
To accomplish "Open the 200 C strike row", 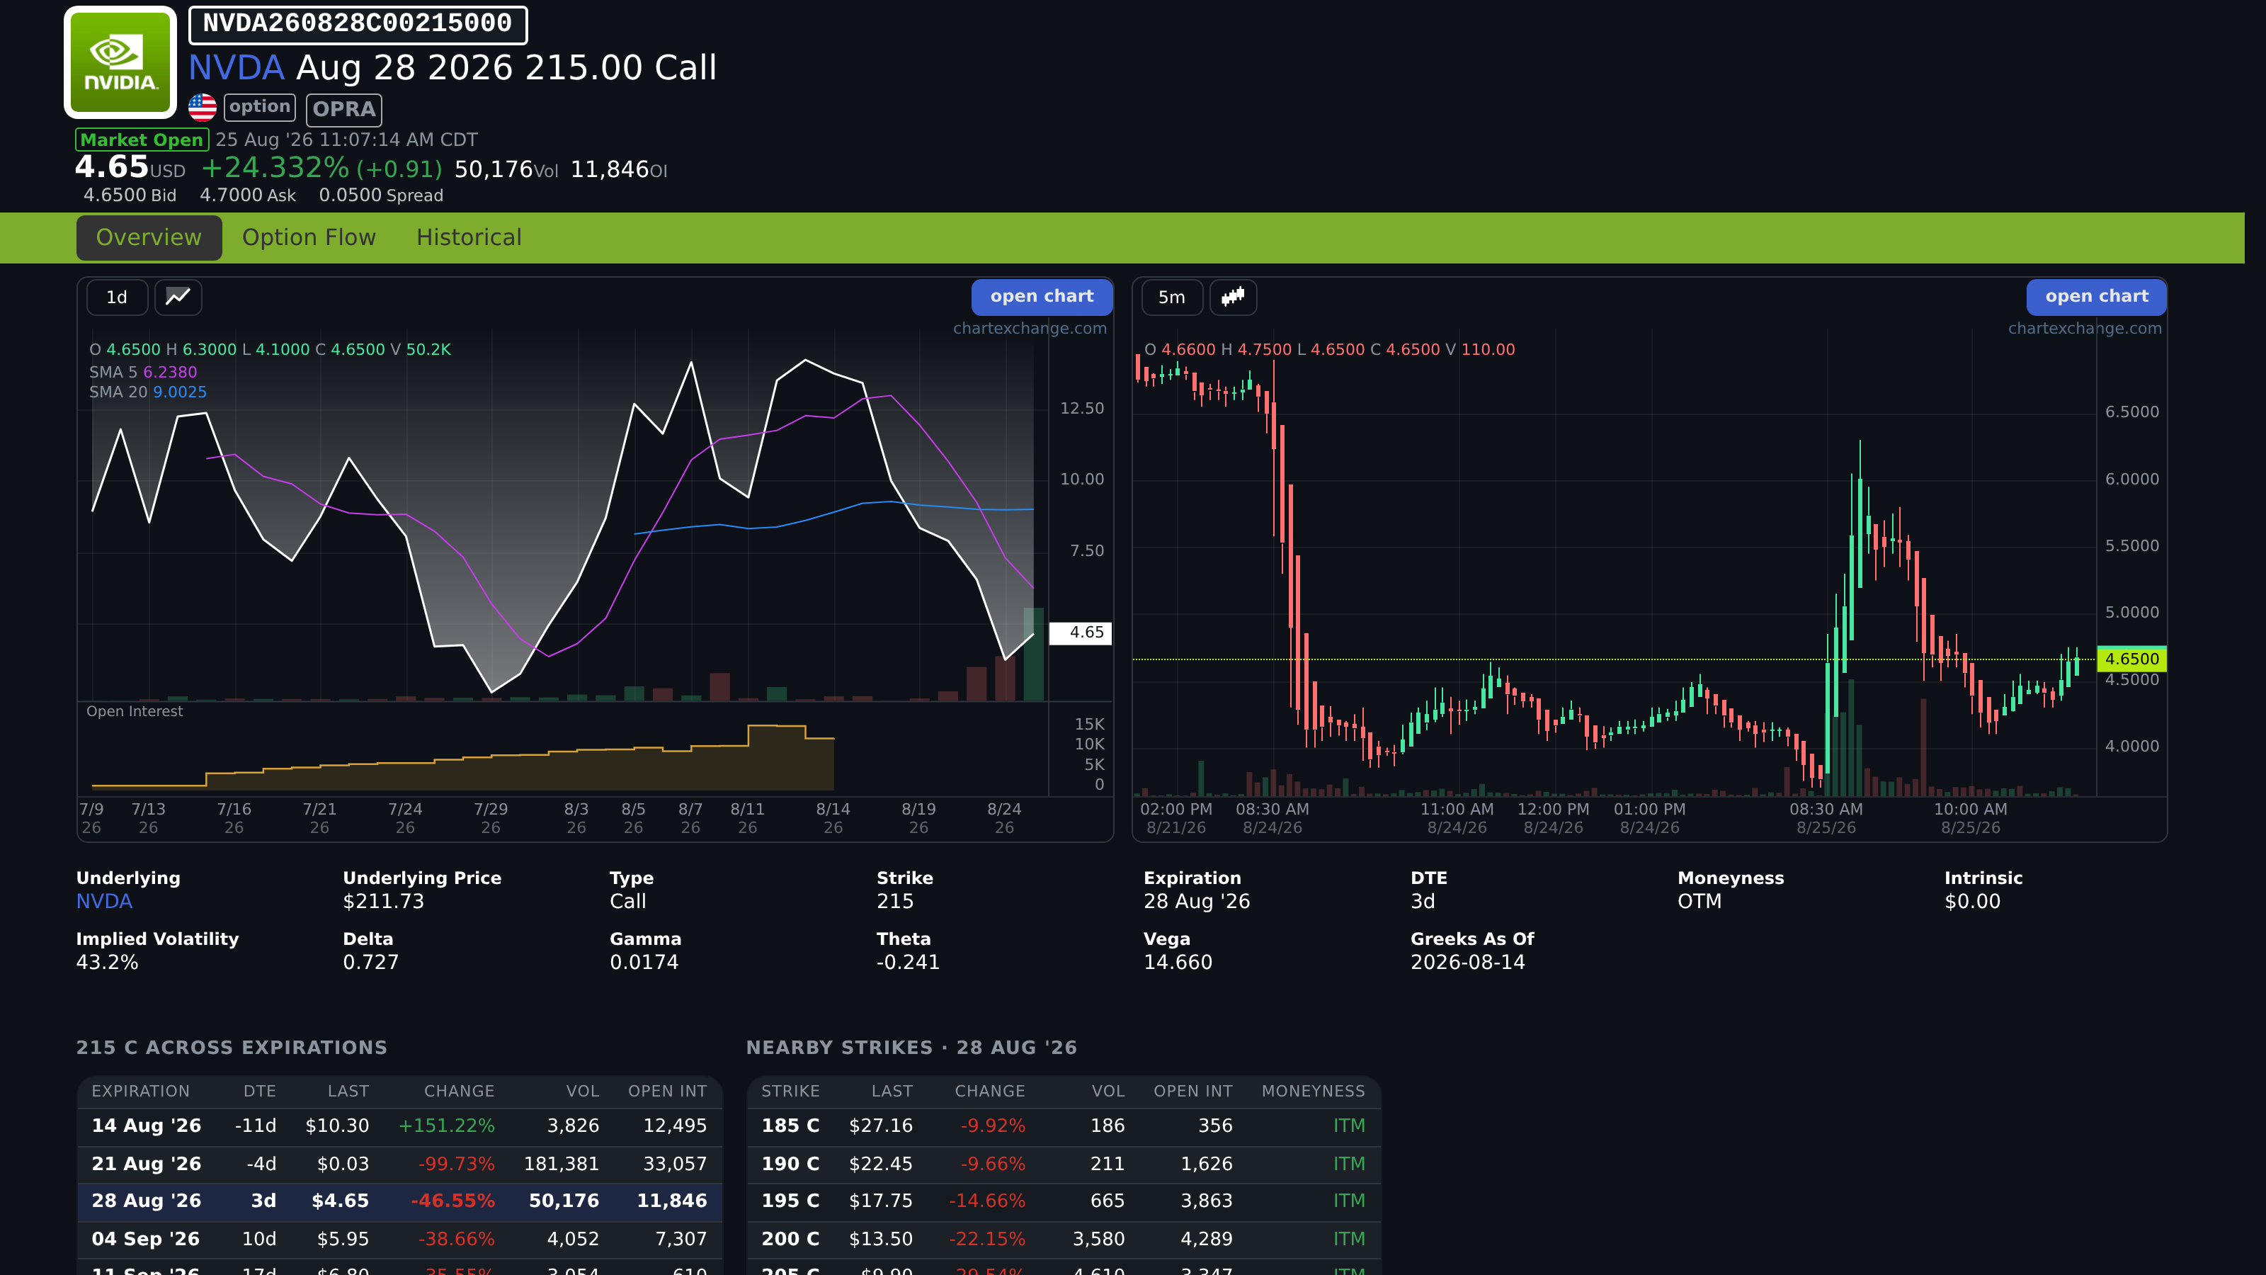I will (x=1064, y=1239).
